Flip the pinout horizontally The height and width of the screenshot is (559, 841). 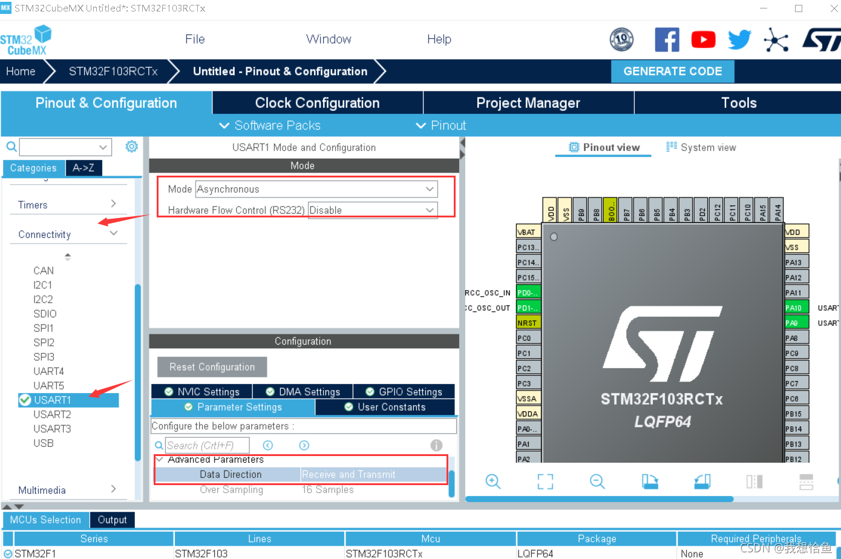[754, 481]
